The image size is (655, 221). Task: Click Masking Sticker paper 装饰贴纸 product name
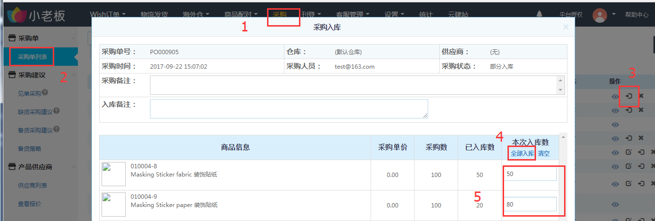pos(174,205)
